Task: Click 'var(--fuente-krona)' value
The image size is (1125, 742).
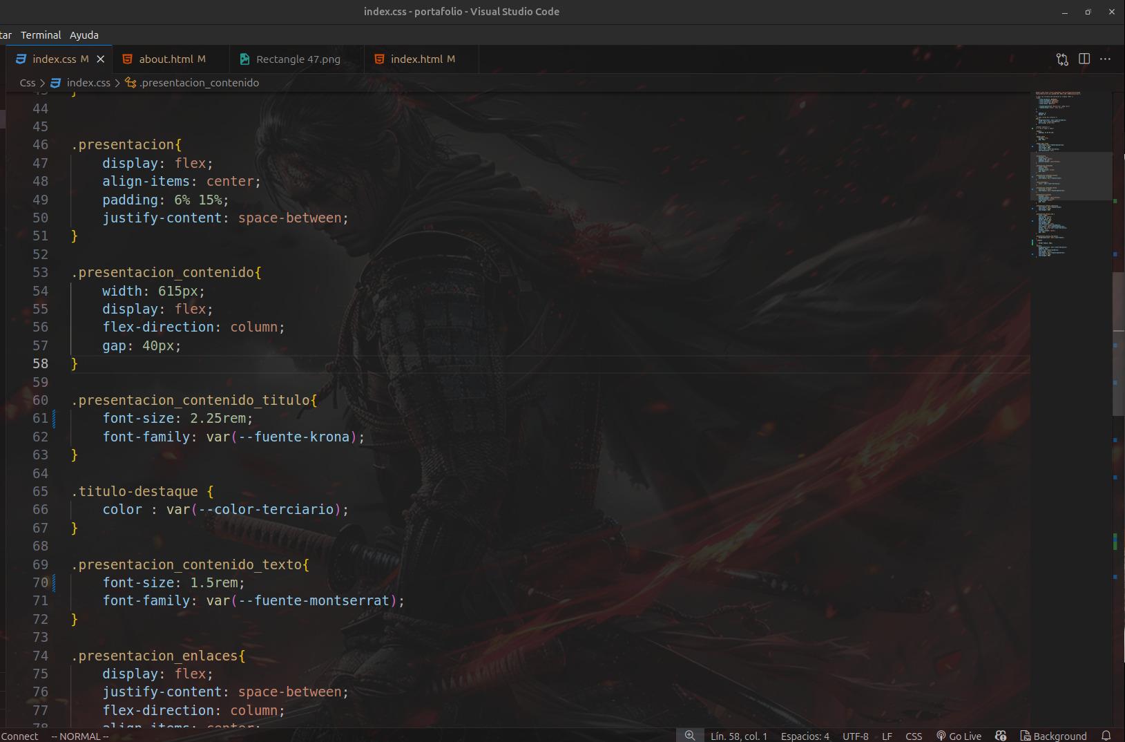Action: tap(282, 437)
